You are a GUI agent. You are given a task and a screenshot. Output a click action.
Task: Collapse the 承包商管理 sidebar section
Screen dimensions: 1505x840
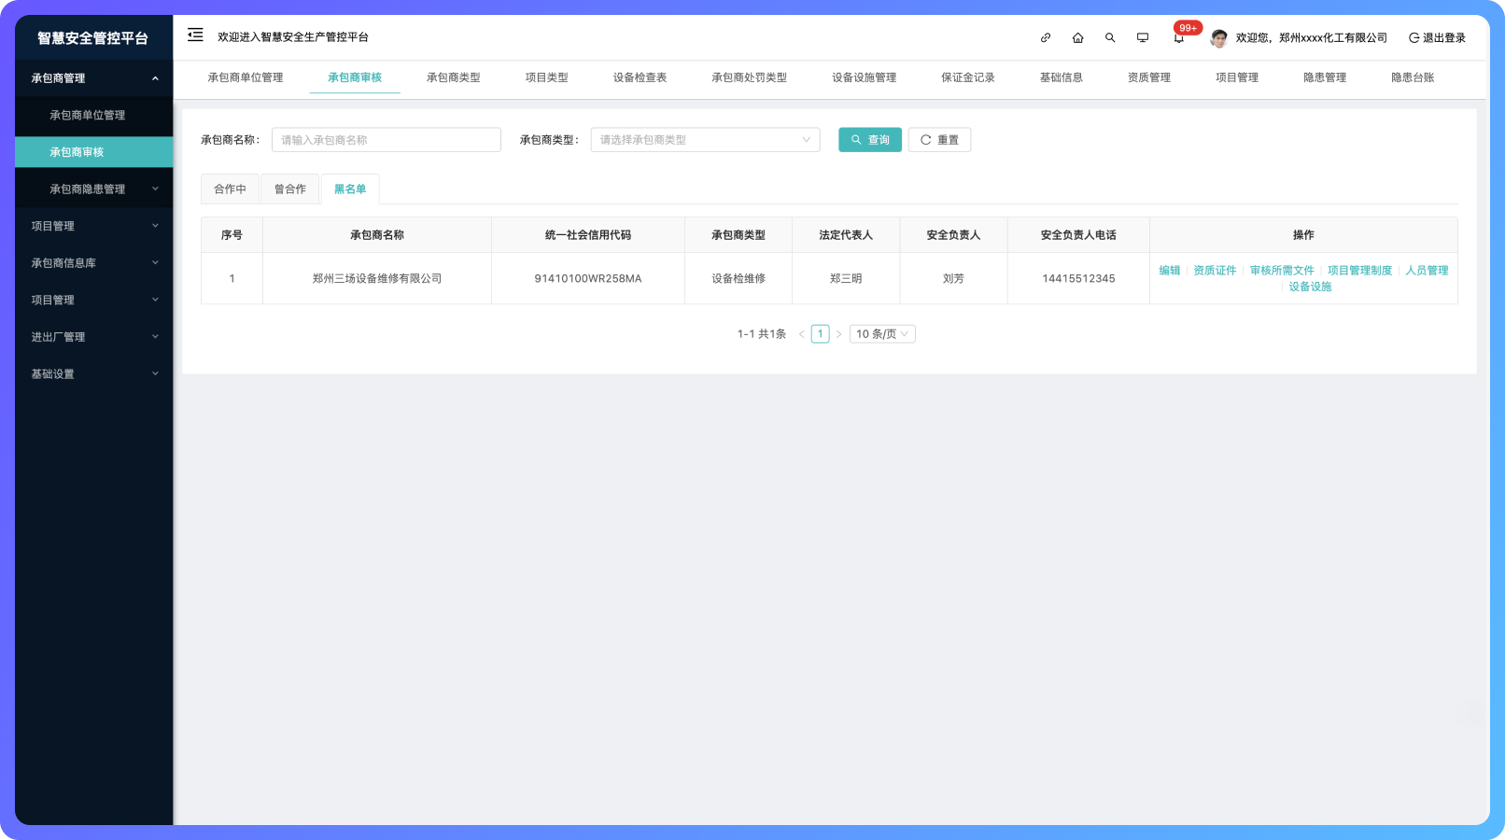93,78
